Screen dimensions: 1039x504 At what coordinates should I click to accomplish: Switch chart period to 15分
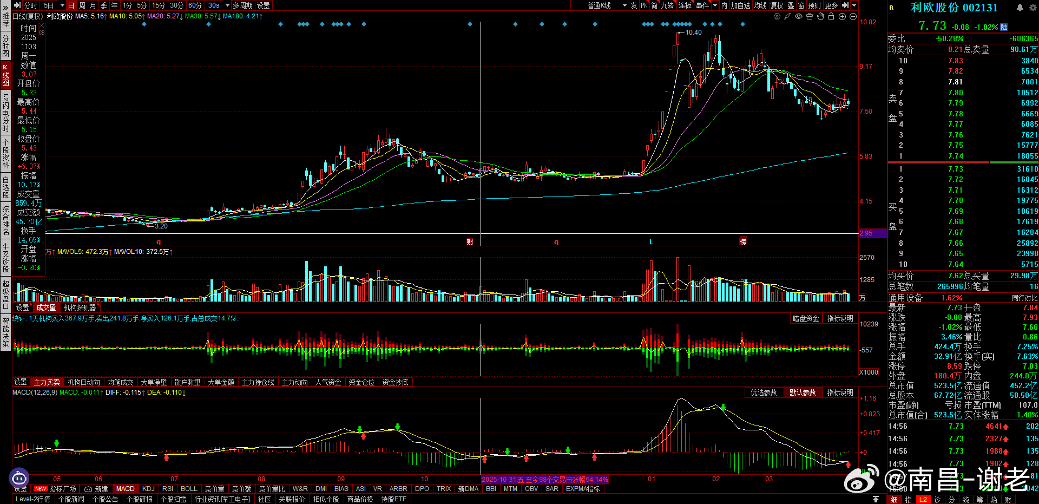pyautogui.click(x=159, y=5)
